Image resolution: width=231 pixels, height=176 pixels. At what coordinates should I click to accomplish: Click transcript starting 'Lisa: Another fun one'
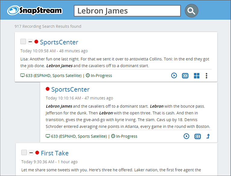click(115, 62)
